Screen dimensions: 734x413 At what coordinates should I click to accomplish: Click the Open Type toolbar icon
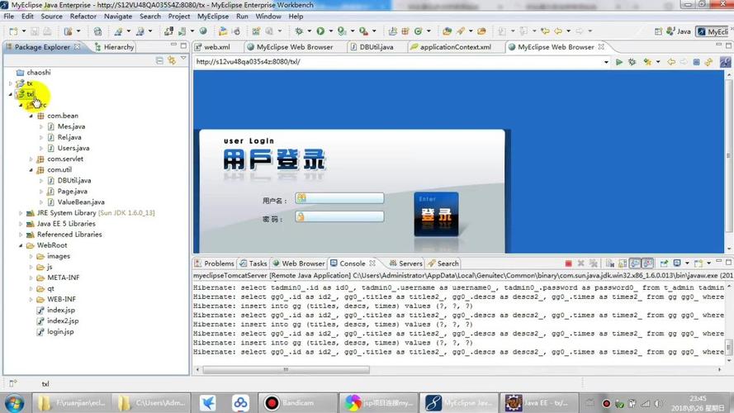(x=447, y=31)
